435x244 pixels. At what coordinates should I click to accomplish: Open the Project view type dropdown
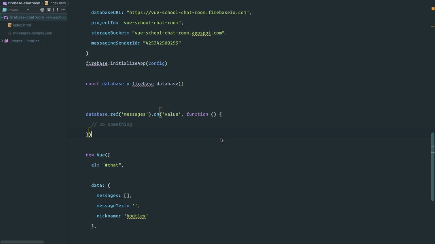(28, 10)
